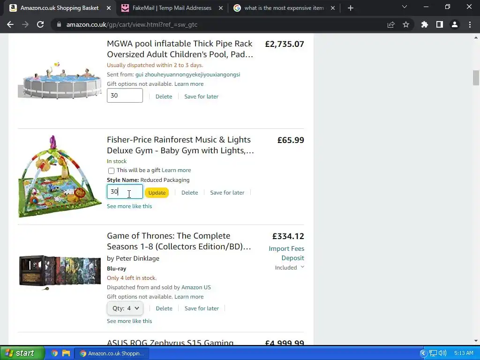Click the taskbar clock 5:13 AM
This screenshot has width=480, height=360.
coord(464,353)
